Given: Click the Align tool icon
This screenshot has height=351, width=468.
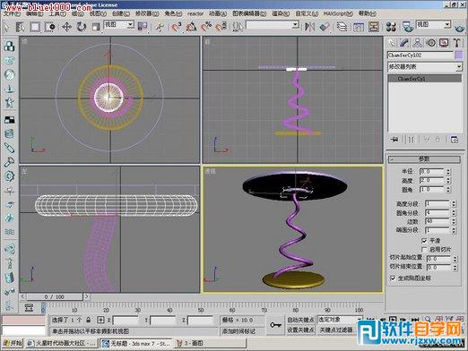Looking at the screenshot, I should point(324,27).
